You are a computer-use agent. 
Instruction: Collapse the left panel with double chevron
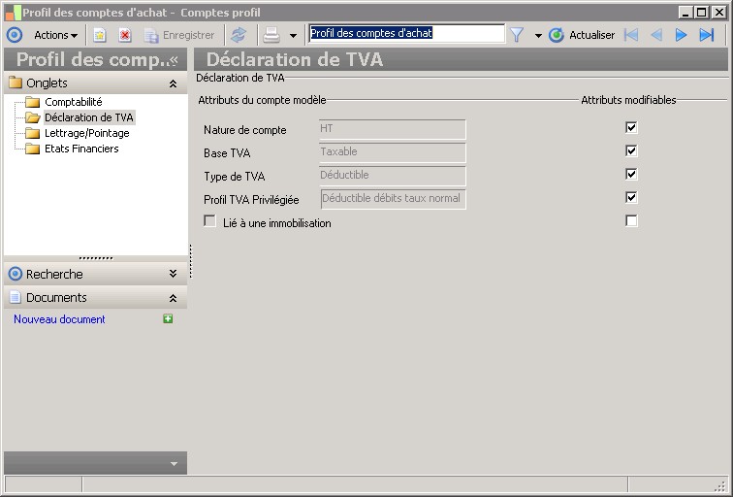(174, 60)
